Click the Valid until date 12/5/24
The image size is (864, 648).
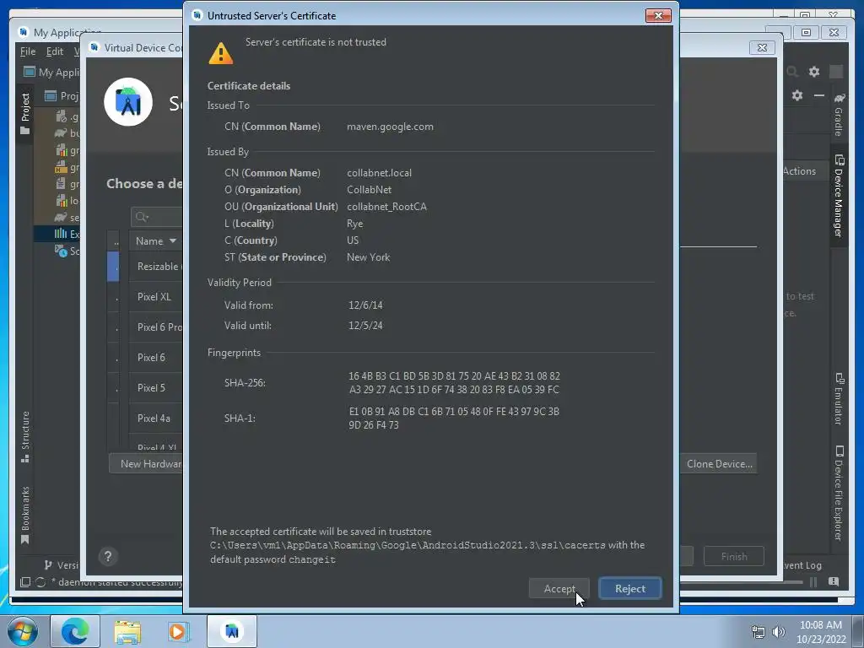click(x=365, y=326)
